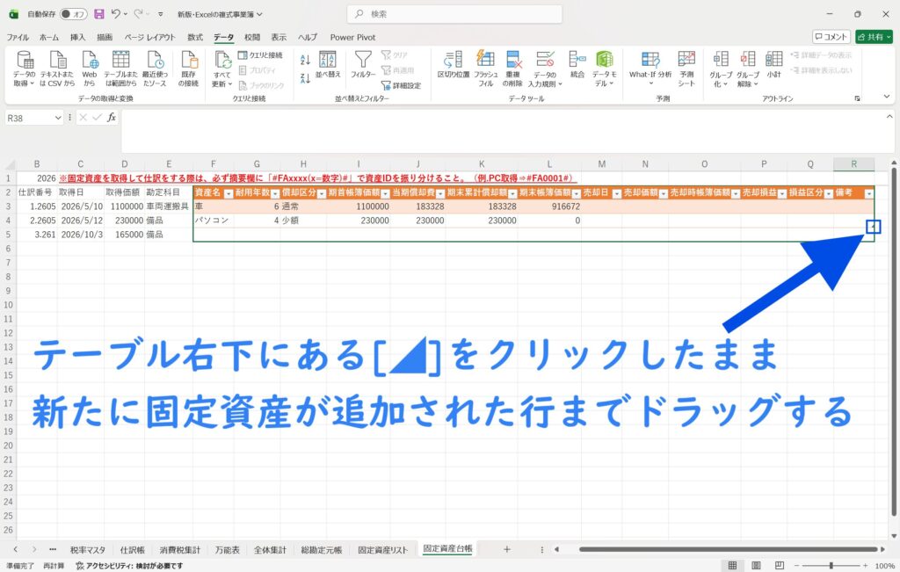The width and height of the screenshot is (900, 572).
Task: Click the 共有 (Share) button
Action: (x=873, y=37)
